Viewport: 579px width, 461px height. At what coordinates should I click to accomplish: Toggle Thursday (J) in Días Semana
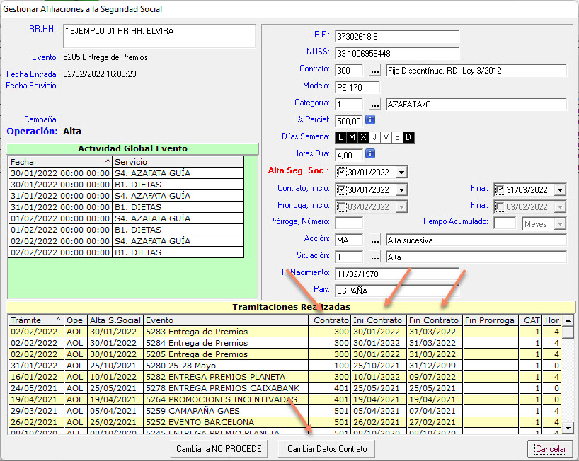point(375,137)
